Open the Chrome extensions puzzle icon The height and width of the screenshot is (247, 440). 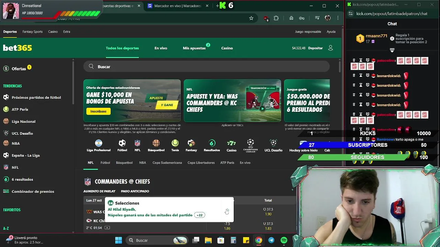click(x=276, y=18)
